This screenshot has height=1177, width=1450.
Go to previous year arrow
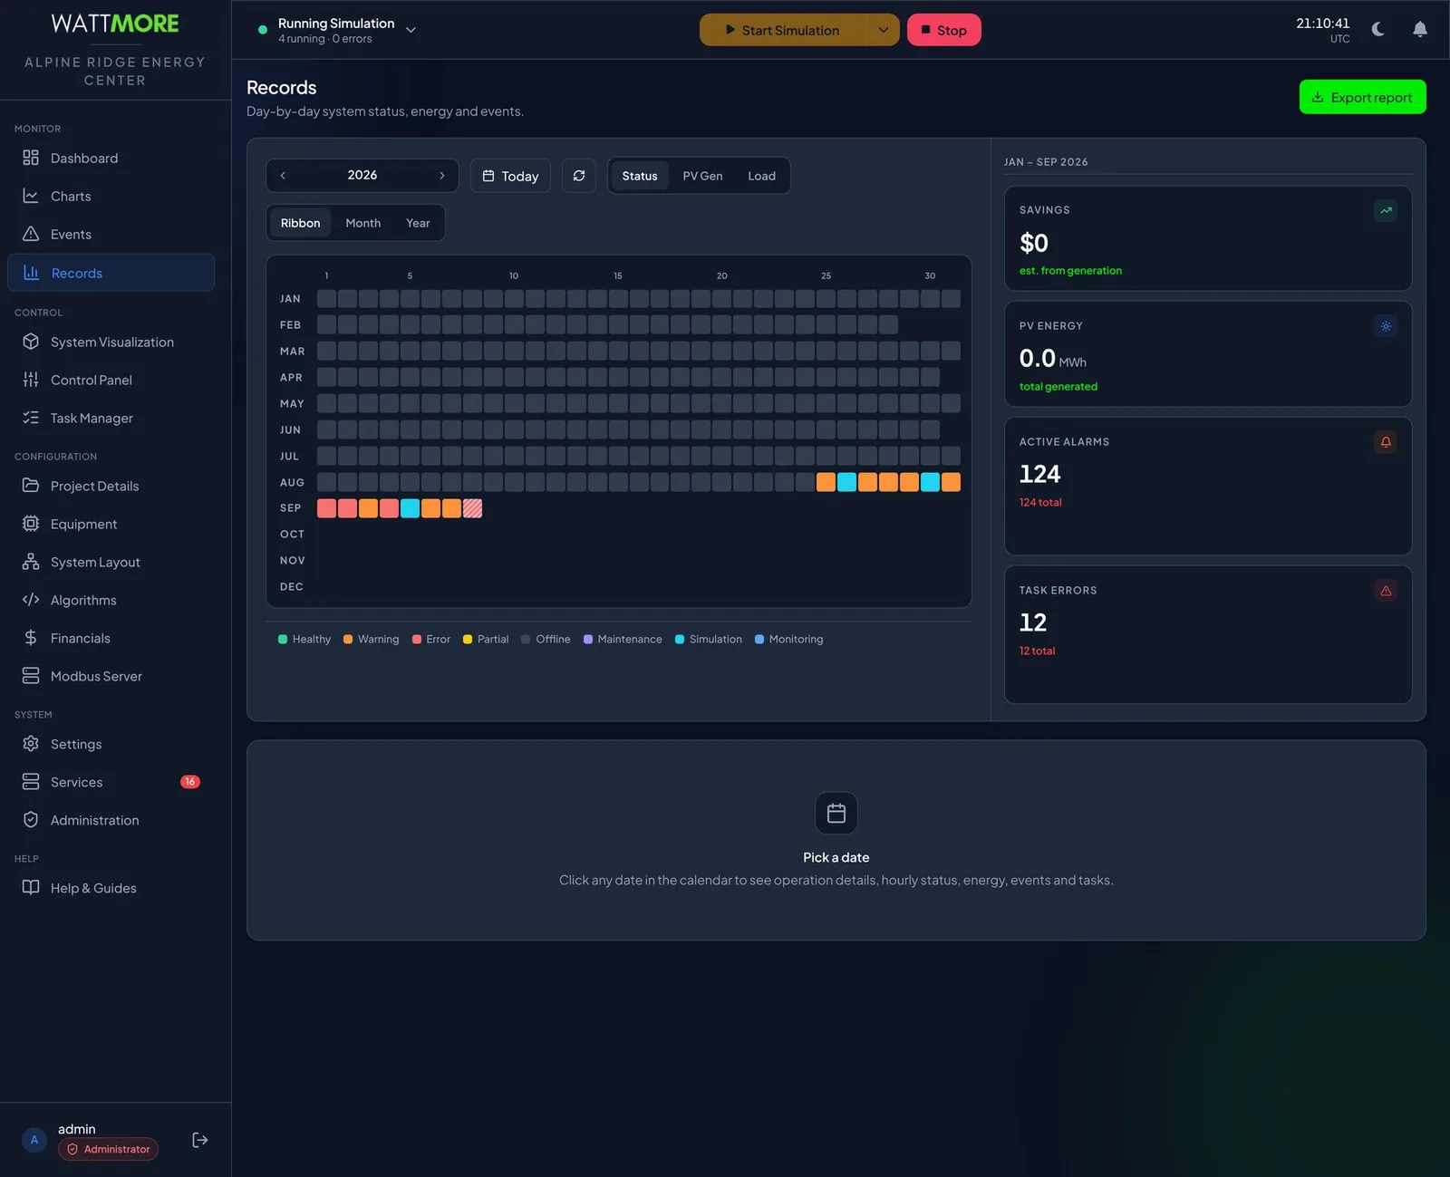[283, 176]
